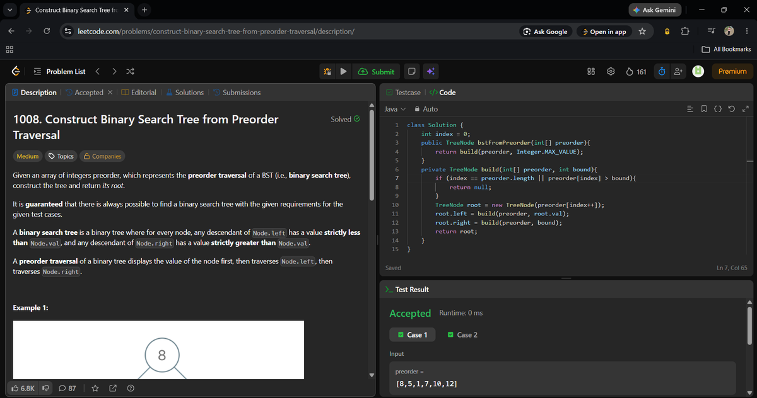Expand the Chrome tab search chevron
Image resolution: width=757 pixels, height=398 pixels.
[9, 10]
